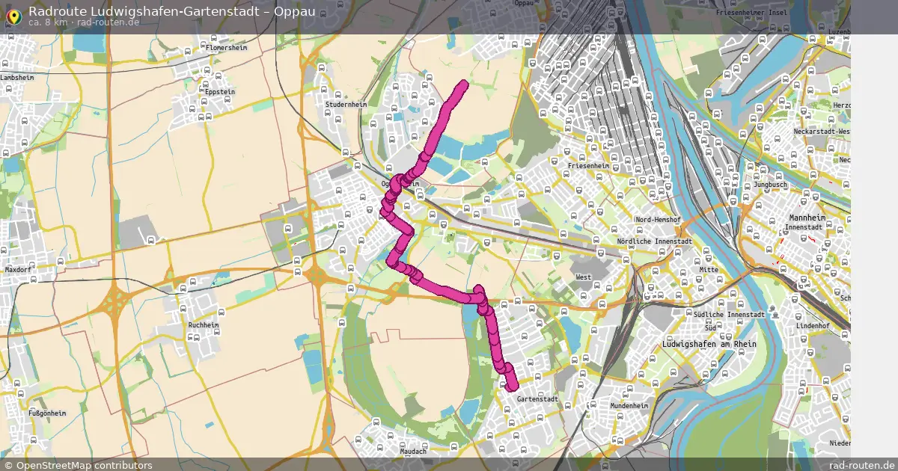
Task: Select the Lambsheim map label
Action: click(17, 77)
